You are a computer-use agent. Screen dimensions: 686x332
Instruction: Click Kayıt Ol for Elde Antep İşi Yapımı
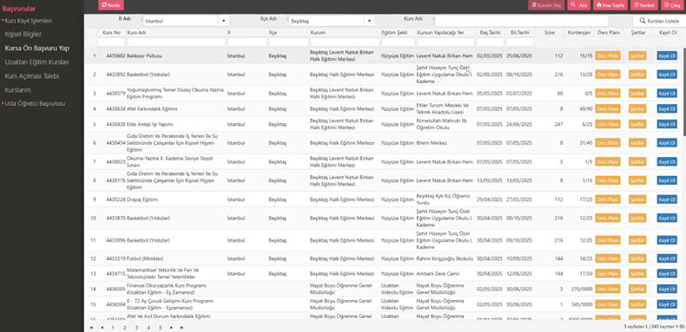click(667, 124)
